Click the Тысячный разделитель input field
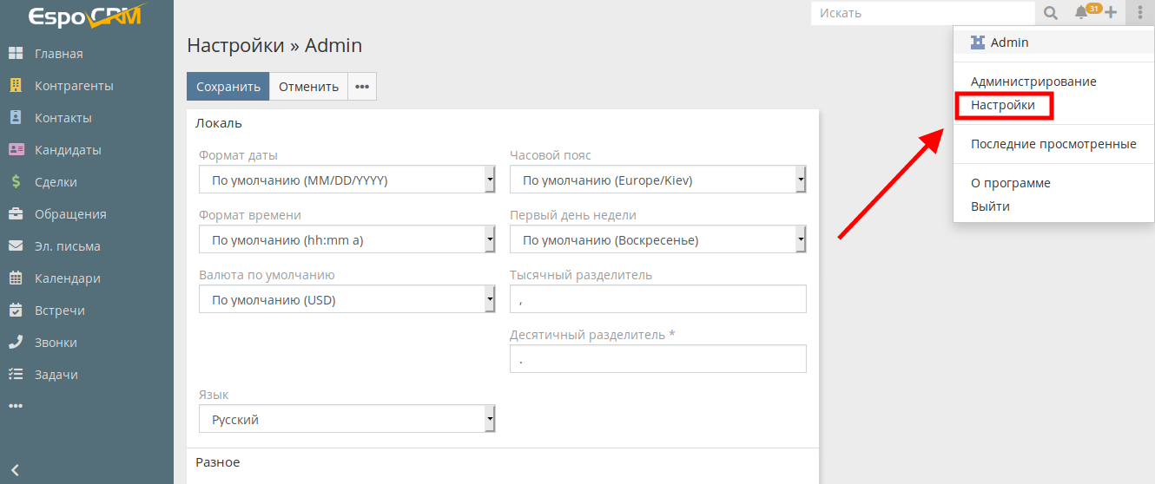This screenshot has width=1155, height=484. pos(658,299)
